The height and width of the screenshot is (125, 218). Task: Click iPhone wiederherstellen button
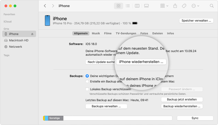(141, 62)
